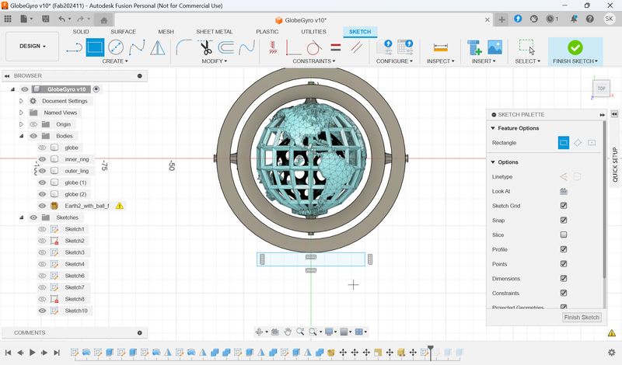Apply the Tangent constraint
622x365 pixels.
click(x=313, y=47)
